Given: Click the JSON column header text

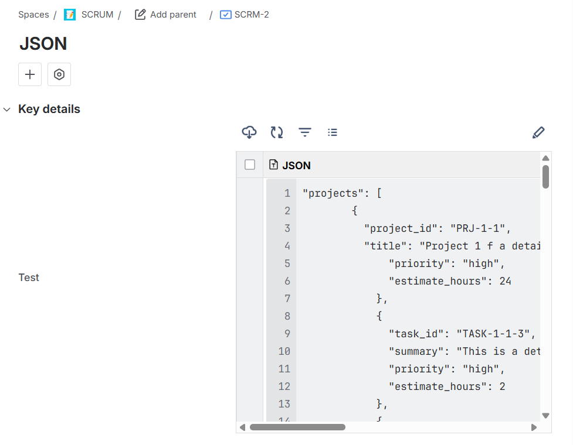Looking at the screenshot, I should coord(296,166).
